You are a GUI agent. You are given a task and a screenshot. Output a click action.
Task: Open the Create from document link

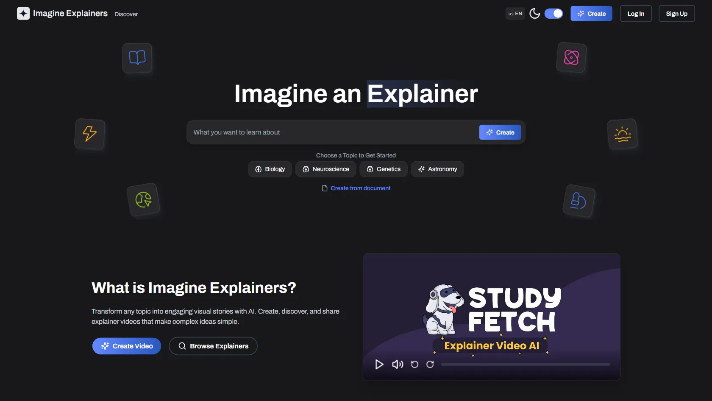coord(361,188)
